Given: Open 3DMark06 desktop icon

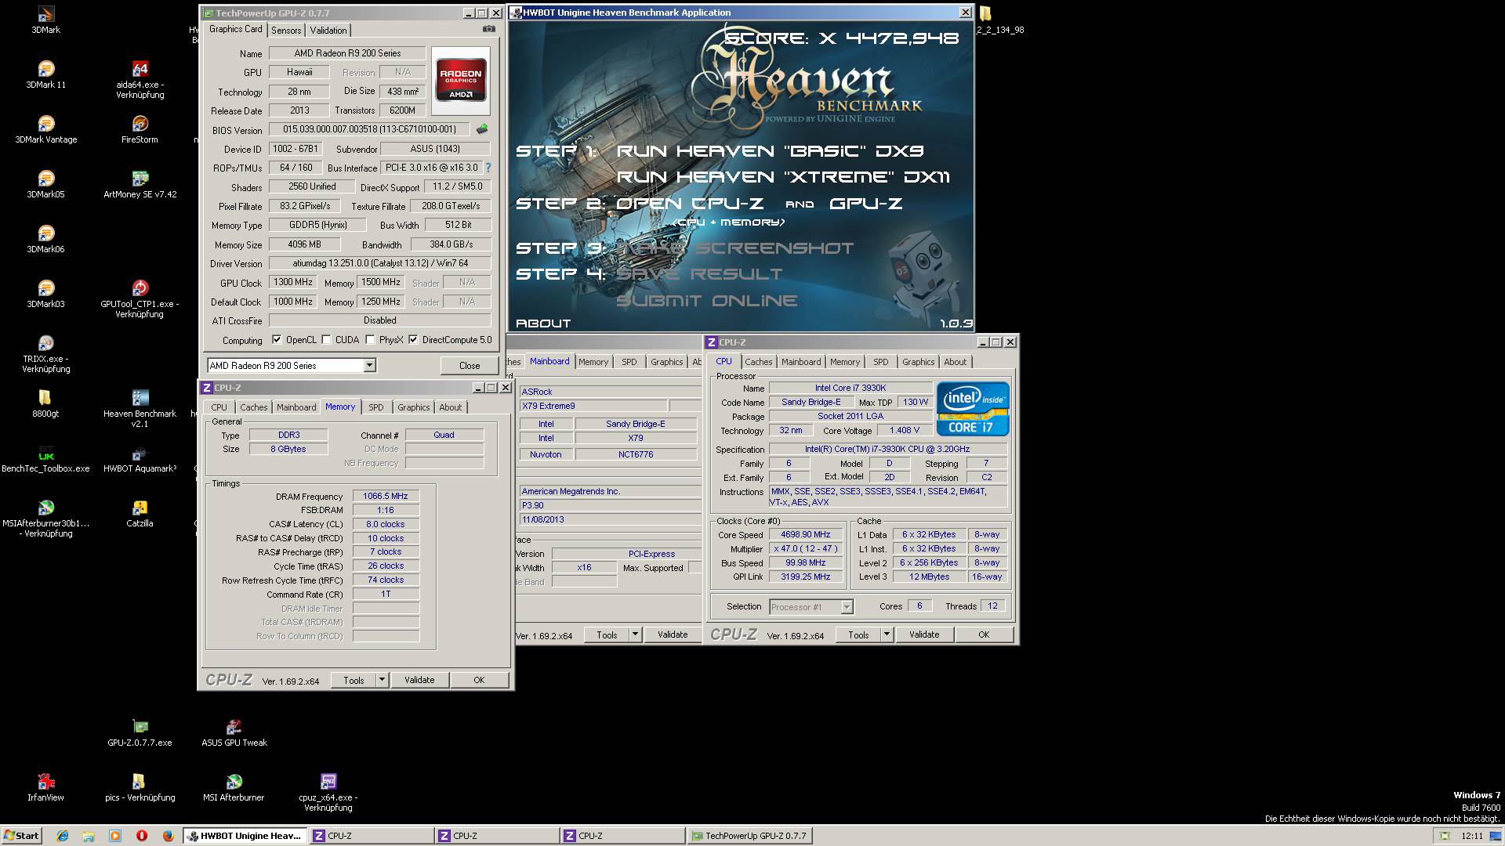Looking at the screenshot, I should point(45,239).
